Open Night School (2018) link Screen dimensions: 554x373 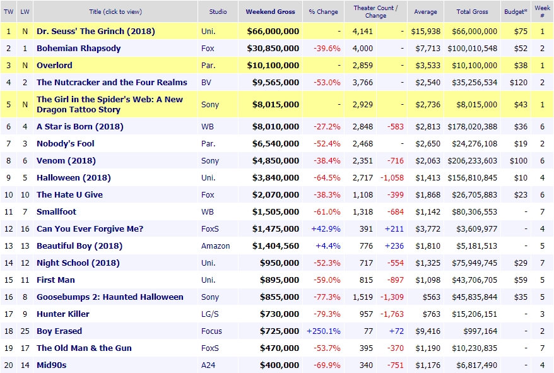point(78,263)
